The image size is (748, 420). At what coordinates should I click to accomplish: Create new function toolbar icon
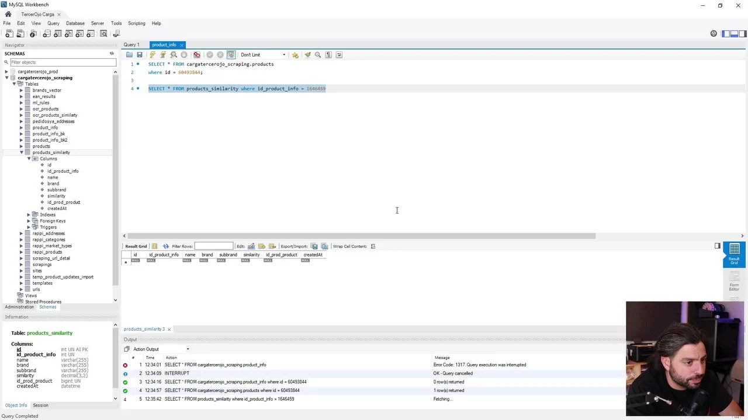tap(91, 34)
